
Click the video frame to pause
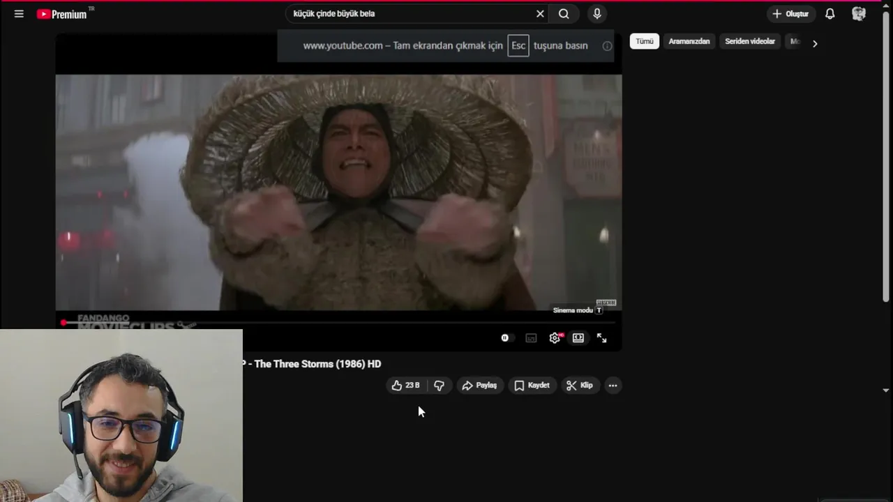tap(338, 192)
